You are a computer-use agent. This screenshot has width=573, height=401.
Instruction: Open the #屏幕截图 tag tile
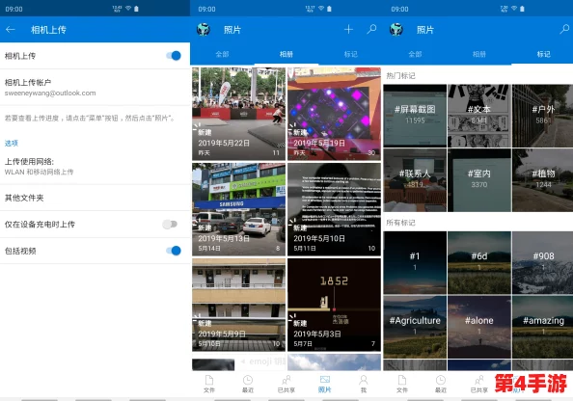click(415, 116)
